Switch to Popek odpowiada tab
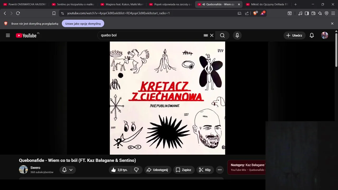This screenshot has width=338, height=190. [x=170, y=4]
